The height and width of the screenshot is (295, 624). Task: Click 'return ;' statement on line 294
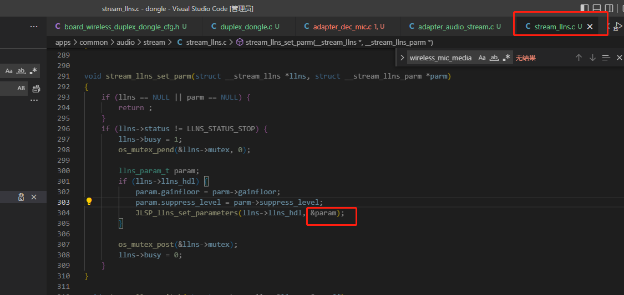[135, 107]
